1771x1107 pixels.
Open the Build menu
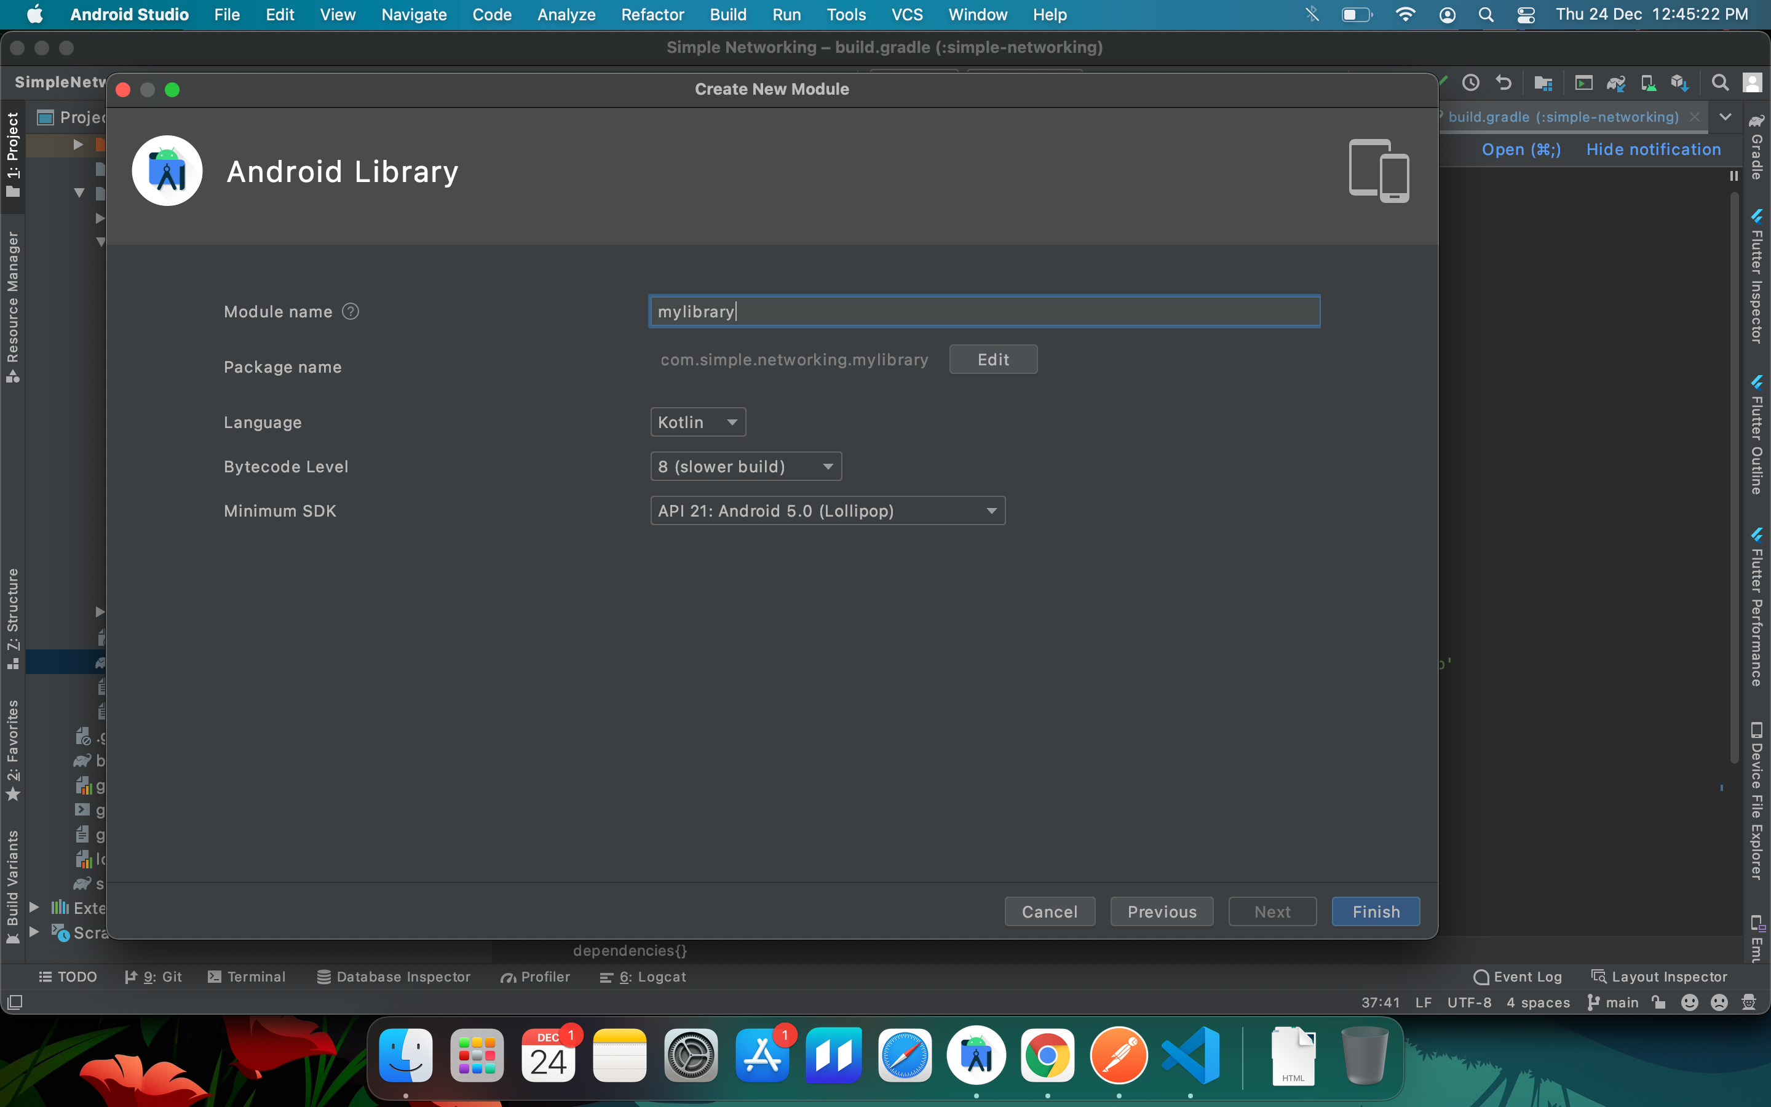[727, 15]
